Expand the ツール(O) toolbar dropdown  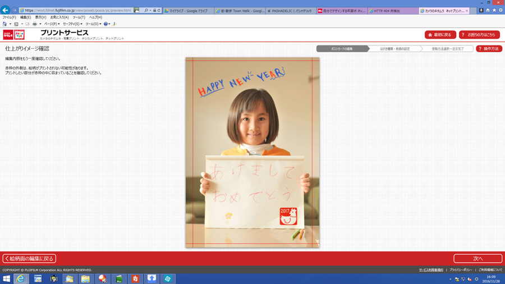93,24
